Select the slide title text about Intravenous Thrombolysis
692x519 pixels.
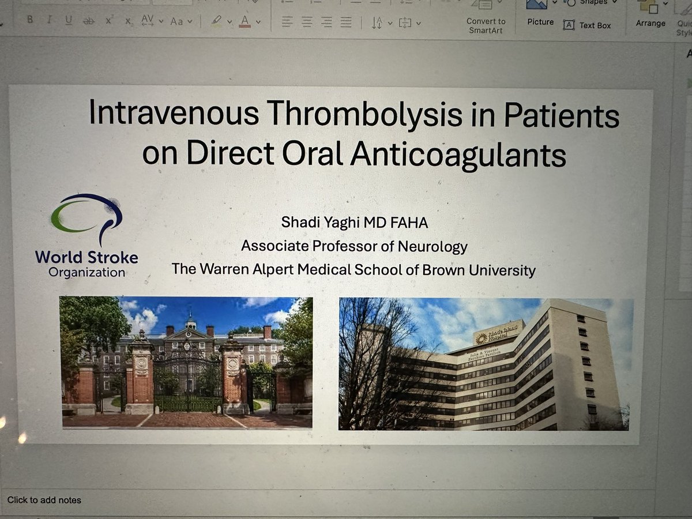[354, 134]
